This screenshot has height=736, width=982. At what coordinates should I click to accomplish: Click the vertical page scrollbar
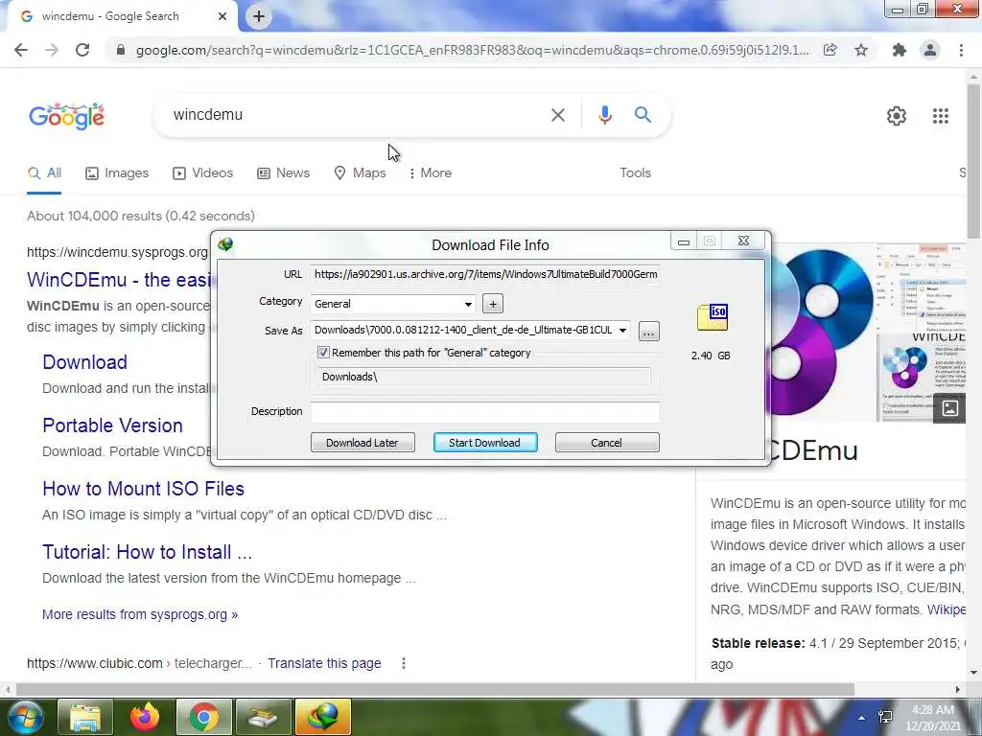point(974,160)
